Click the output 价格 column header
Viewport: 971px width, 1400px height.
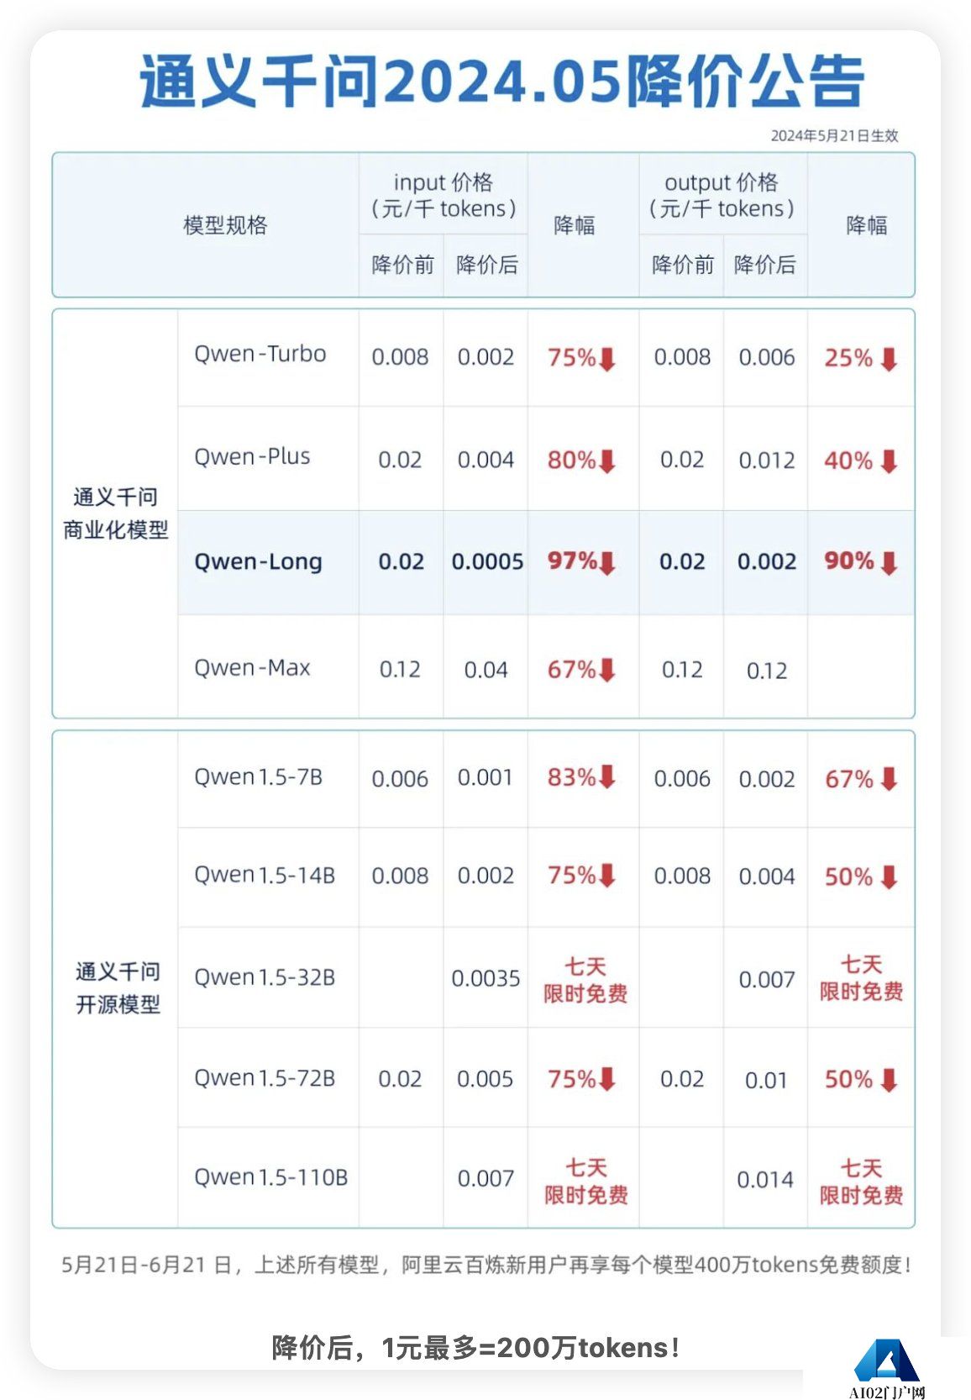[x=722, y=195]
